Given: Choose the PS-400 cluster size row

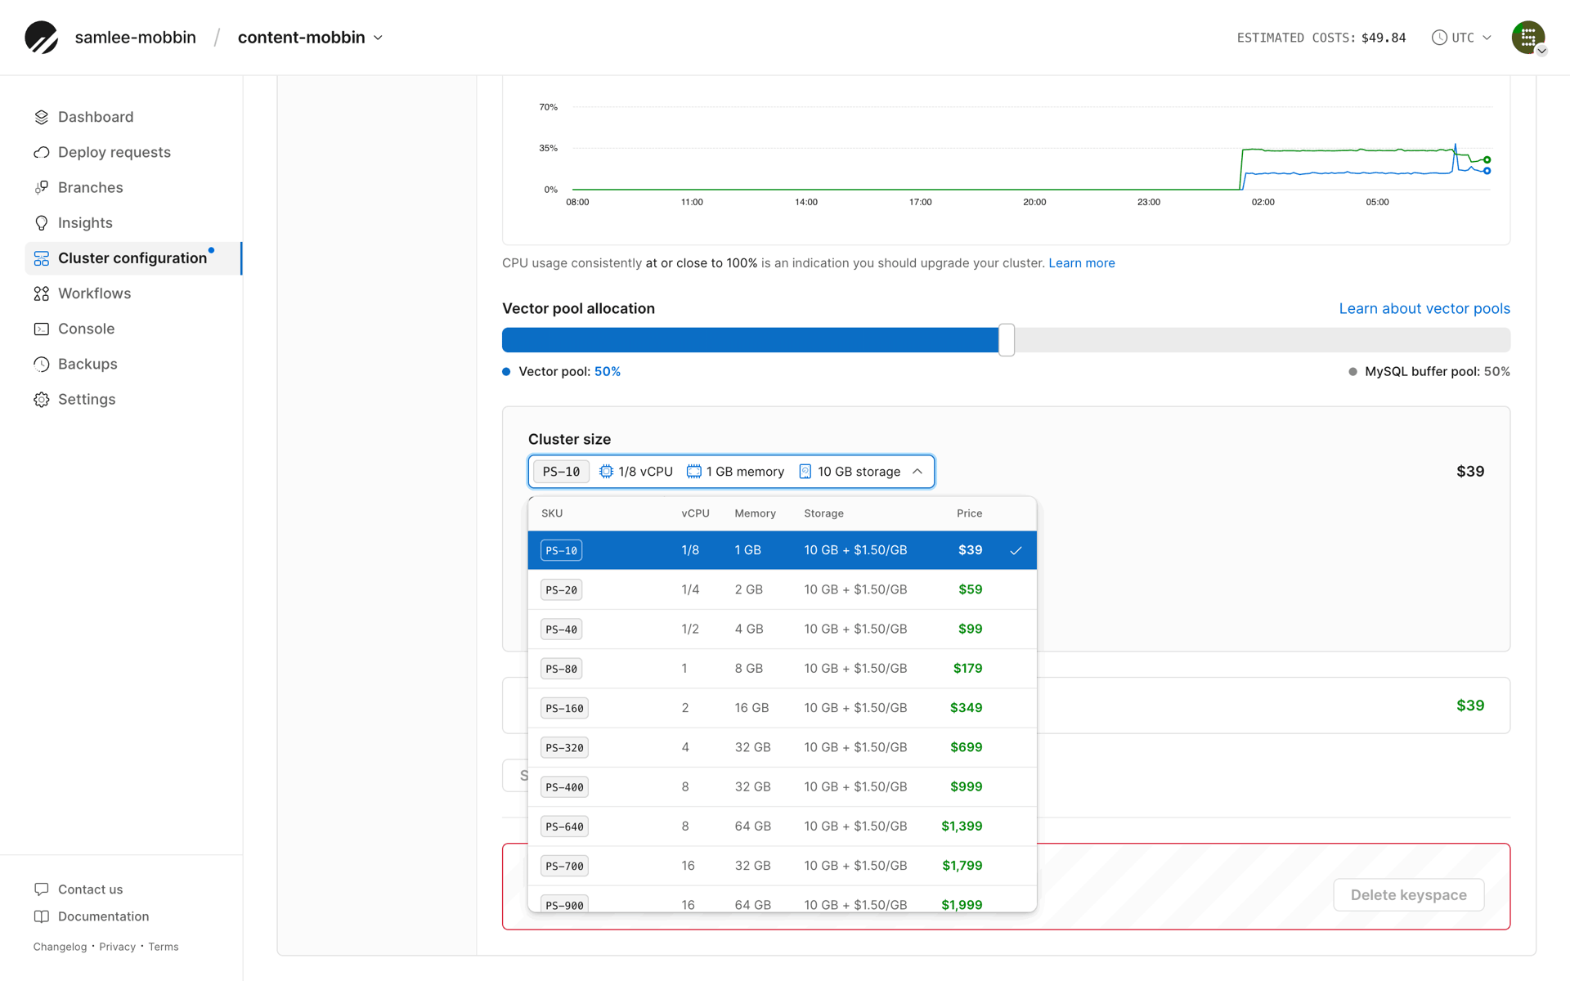Looking at the screenshot, I should [x=782, y=786].
